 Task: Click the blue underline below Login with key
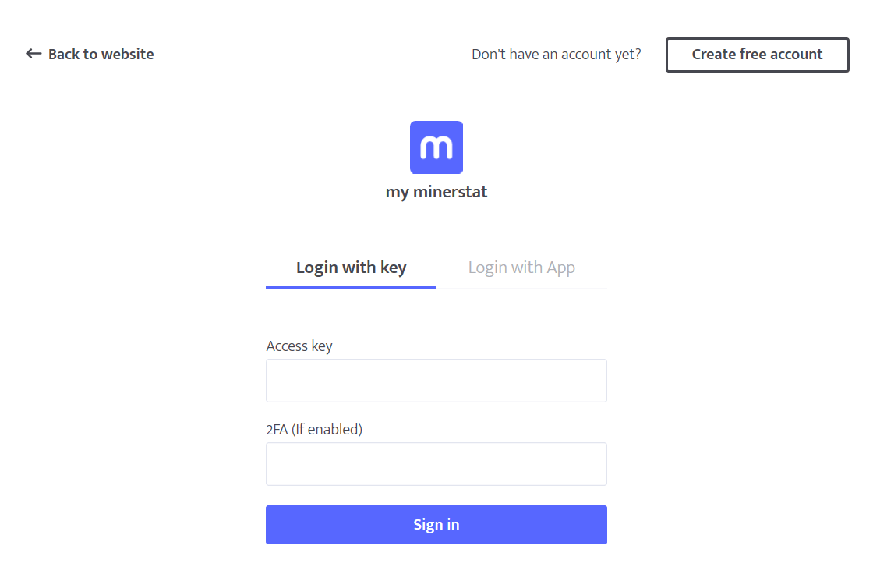point(351,287)
